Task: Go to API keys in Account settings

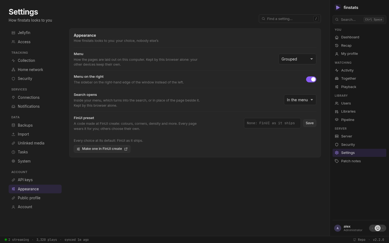Action: click(x=35, y=180)
